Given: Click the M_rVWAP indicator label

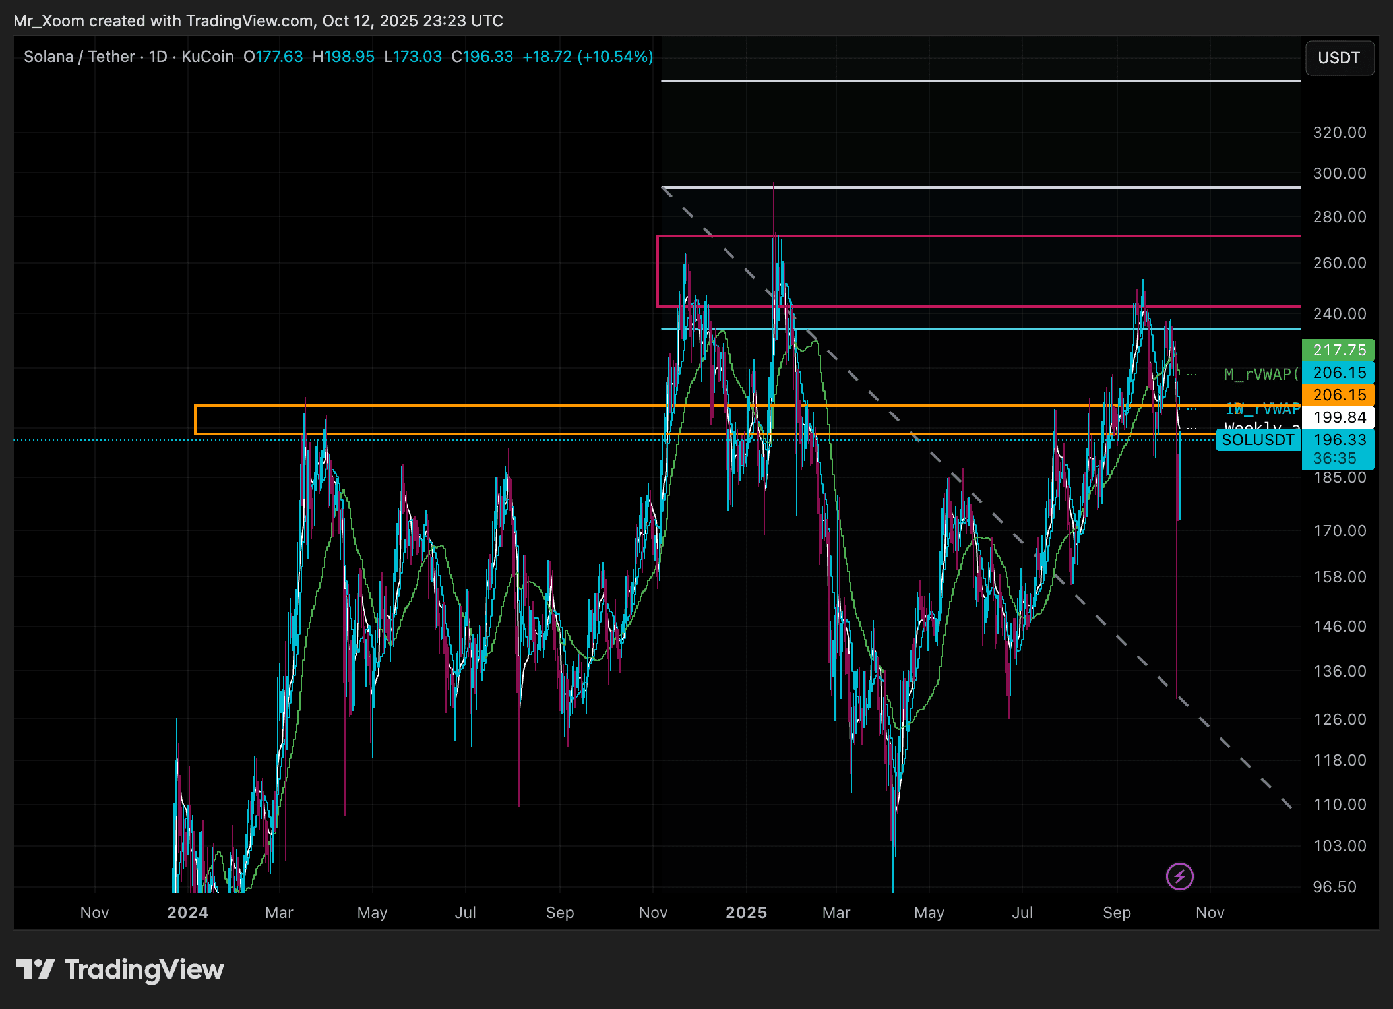Looking at the screenshot, I should 1260,375.
